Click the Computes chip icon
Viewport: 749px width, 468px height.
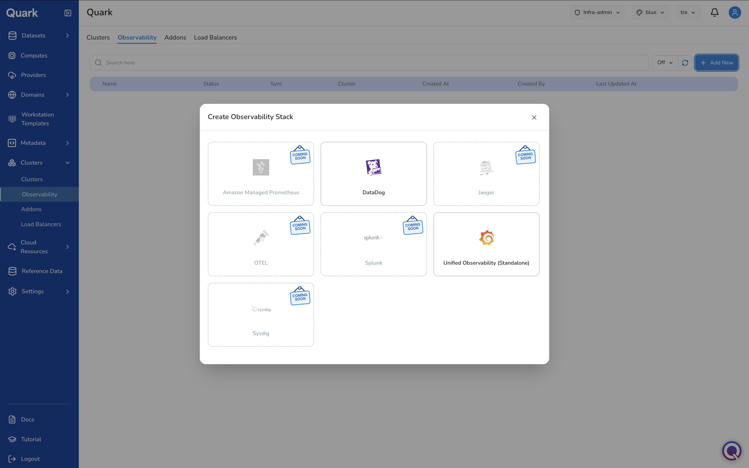pyautogui.click(x=12, y=55)
